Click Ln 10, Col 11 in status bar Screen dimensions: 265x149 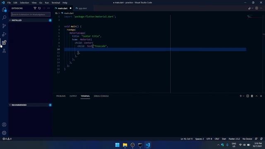coord(187,139)
